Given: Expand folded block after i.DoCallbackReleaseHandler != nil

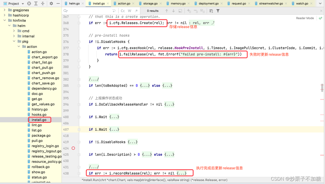Looking at the screenshot, I should (x=169, y=105).
